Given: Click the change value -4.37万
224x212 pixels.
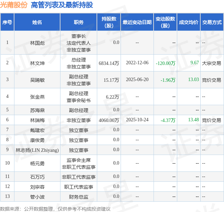Looking at the screenshot, I should pos(168,120).
